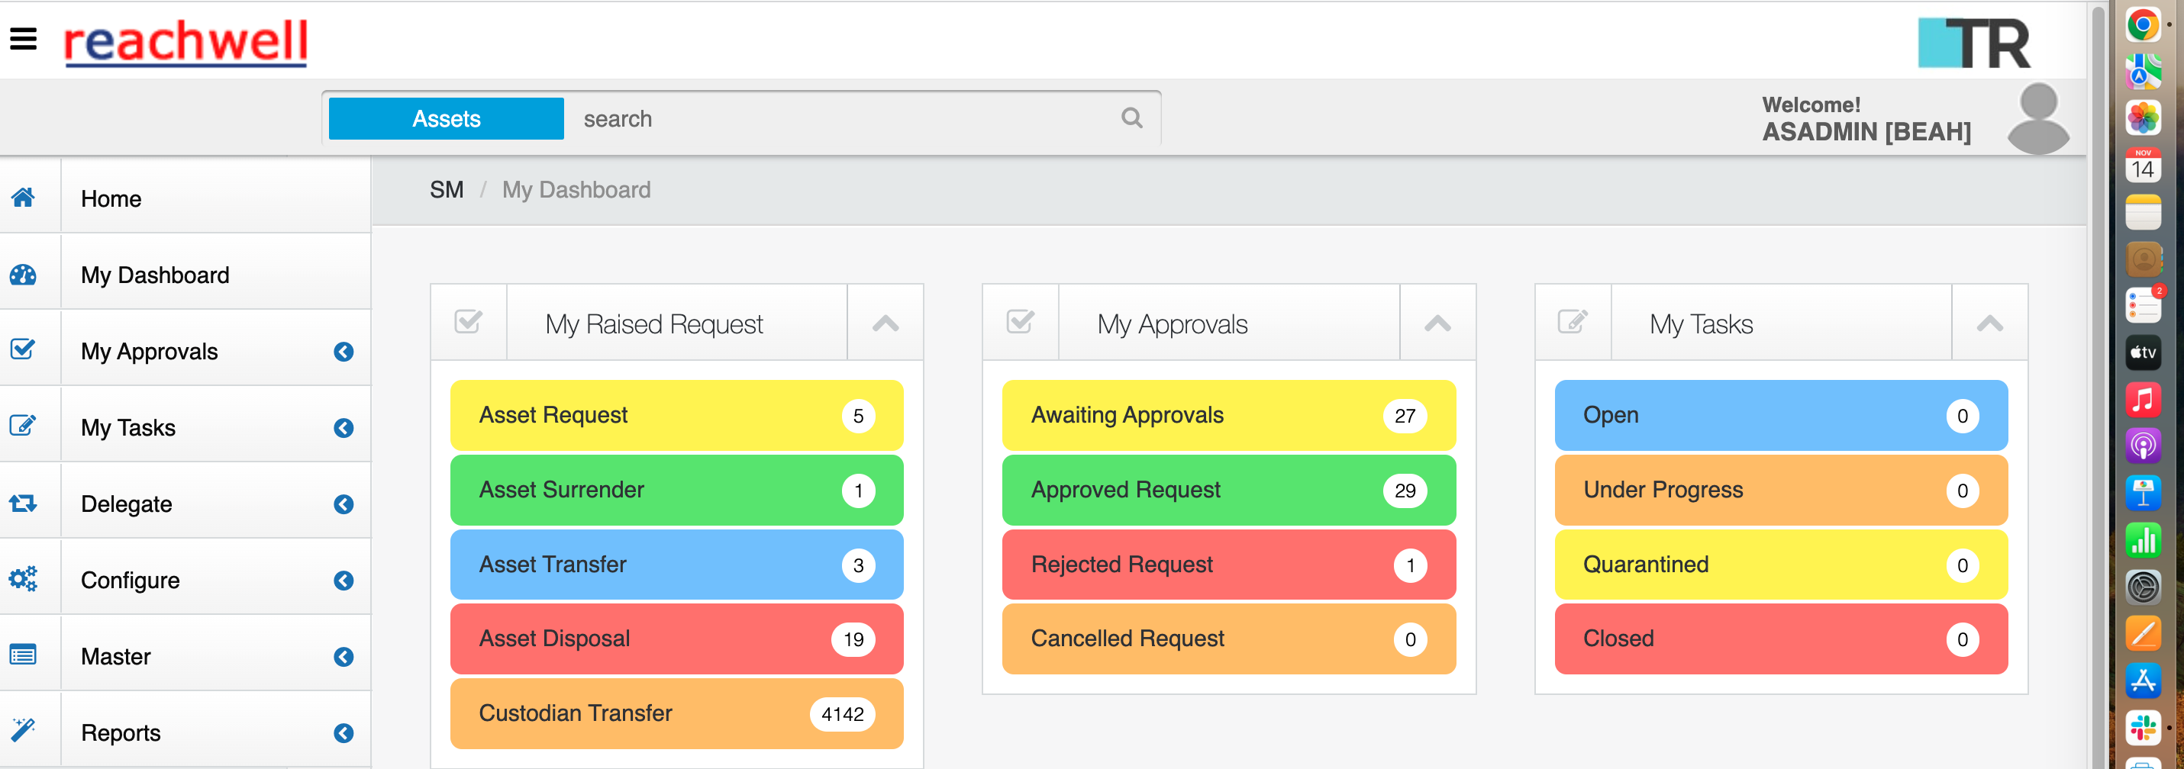Image resolution: width=2184 pixels, height=769 pixels.
Task: Toggle the My Raised Request checkbox
Action: tap(468, 322)
